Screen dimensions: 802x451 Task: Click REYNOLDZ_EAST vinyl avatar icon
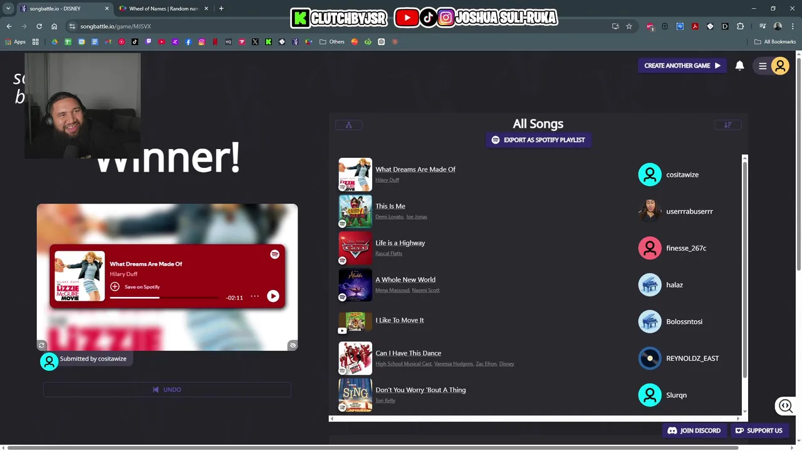(650, 358)
